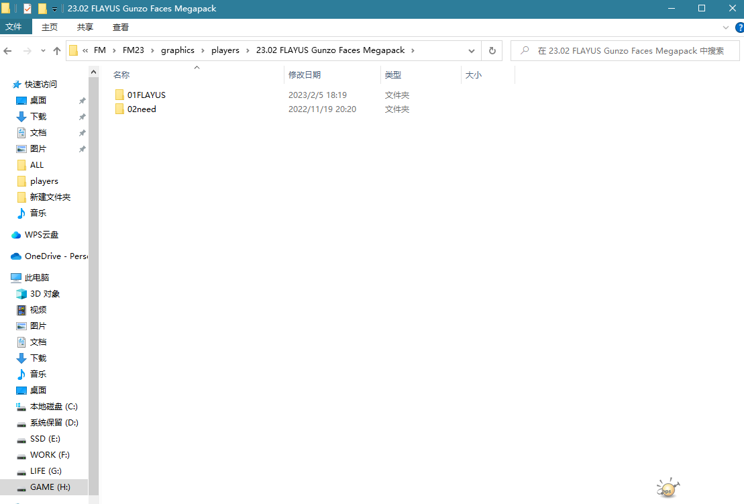Expand the chevron after graphics breadcrumb
This screenshot has height=504, width=744.
(203, 50)
